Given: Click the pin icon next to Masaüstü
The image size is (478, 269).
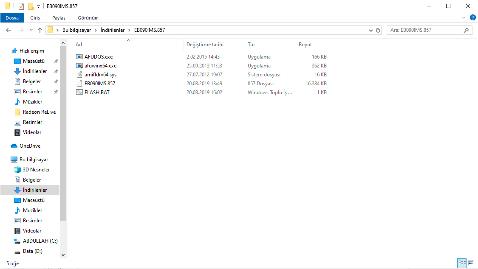Looking at the screenshot, I should pyautogui.click(x=56, y=61).
